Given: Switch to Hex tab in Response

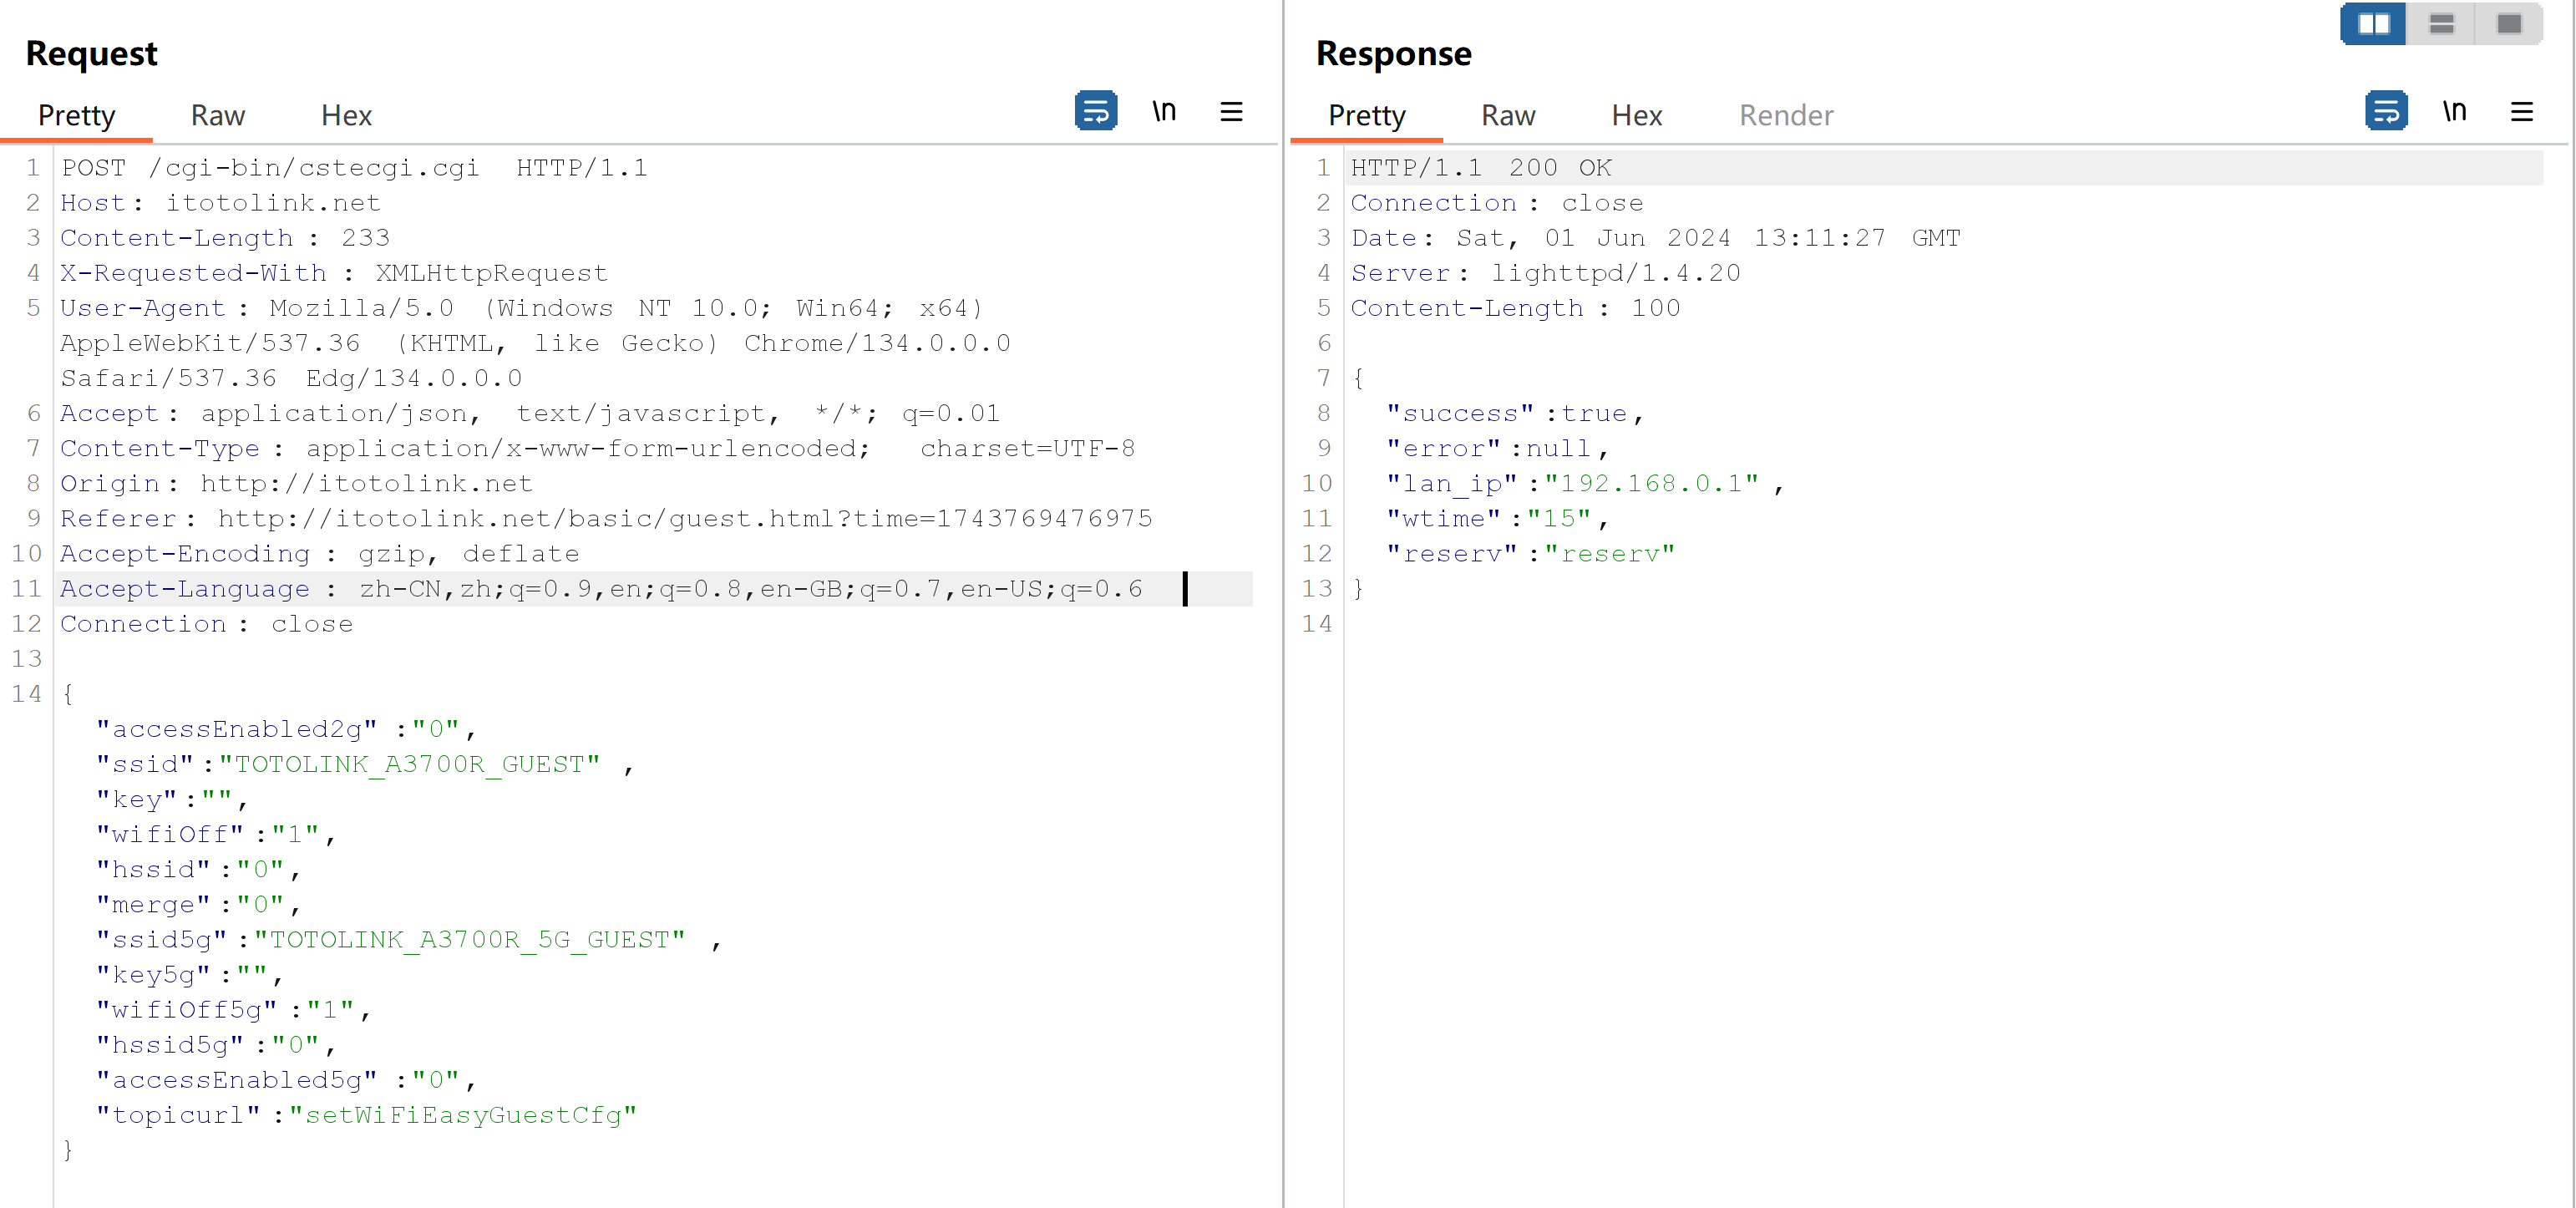Looking at the screenshot, I should [1636, 116].
